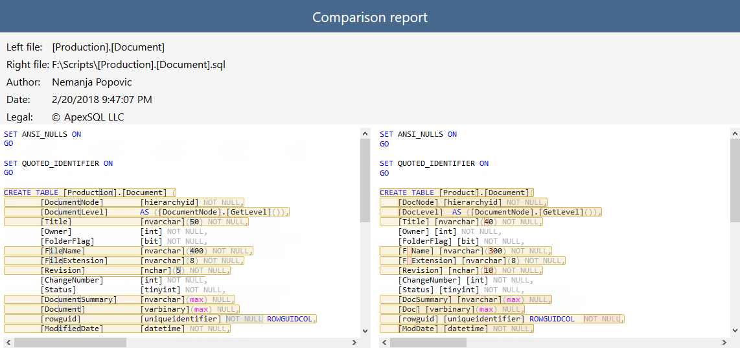The height and width of the screenshot is (348, 740).
Task: Click the '[ModifiedDate]' datetime line
Action: [x=117, y=329]
